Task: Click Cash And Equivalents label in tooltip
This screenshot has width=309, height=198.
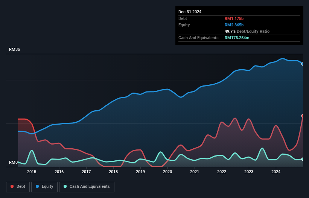Action: [x=198, y=38]
